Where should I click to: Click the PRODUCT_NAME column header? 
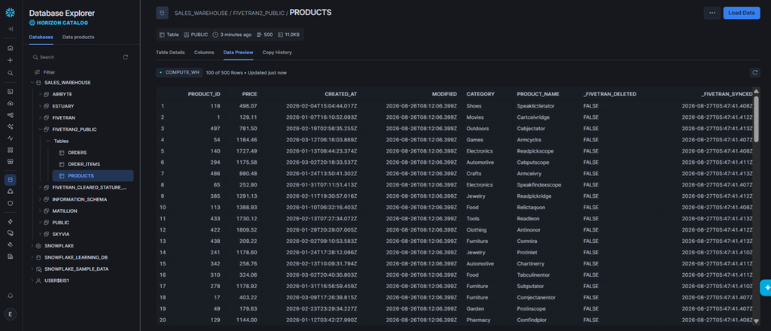click(538, 94)
